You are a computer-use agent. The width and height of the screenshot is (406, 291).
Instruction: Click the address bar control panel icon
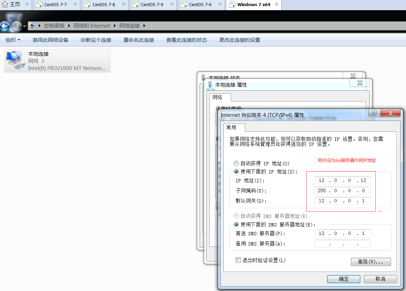coord(32,25)
